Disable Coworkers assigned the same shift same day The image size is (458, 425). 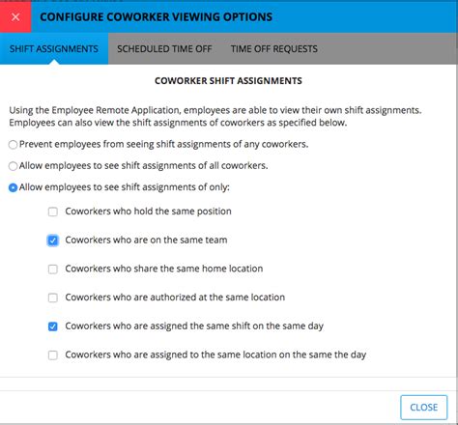point(53,326)
